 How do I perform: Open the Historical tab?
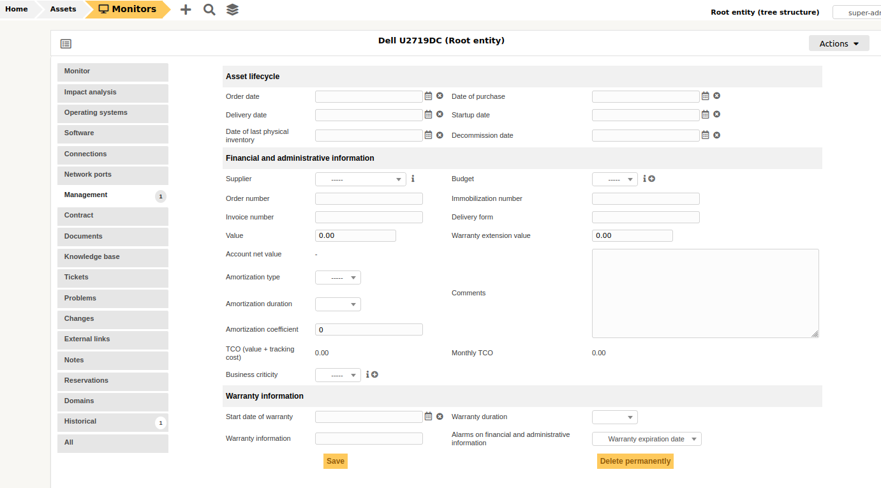pos(112,422)
